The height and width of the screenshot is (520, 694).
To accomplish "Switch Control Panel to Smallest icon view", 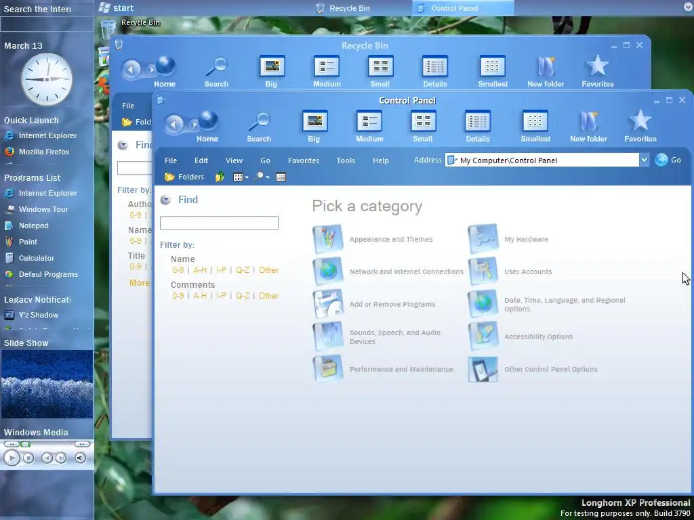I will 535,127.
